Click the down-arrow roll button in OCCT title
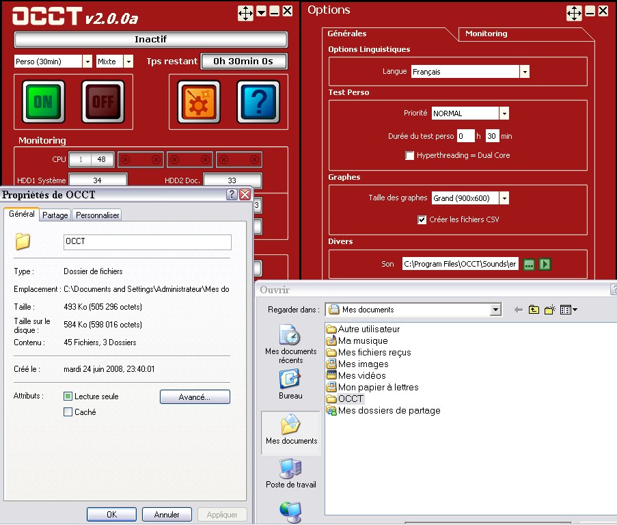The image size is (617, 525). coord(261,12)
